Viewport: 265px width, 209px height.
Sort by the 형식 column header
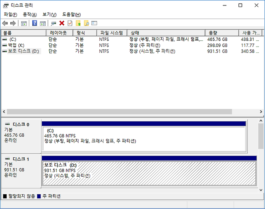85,33
